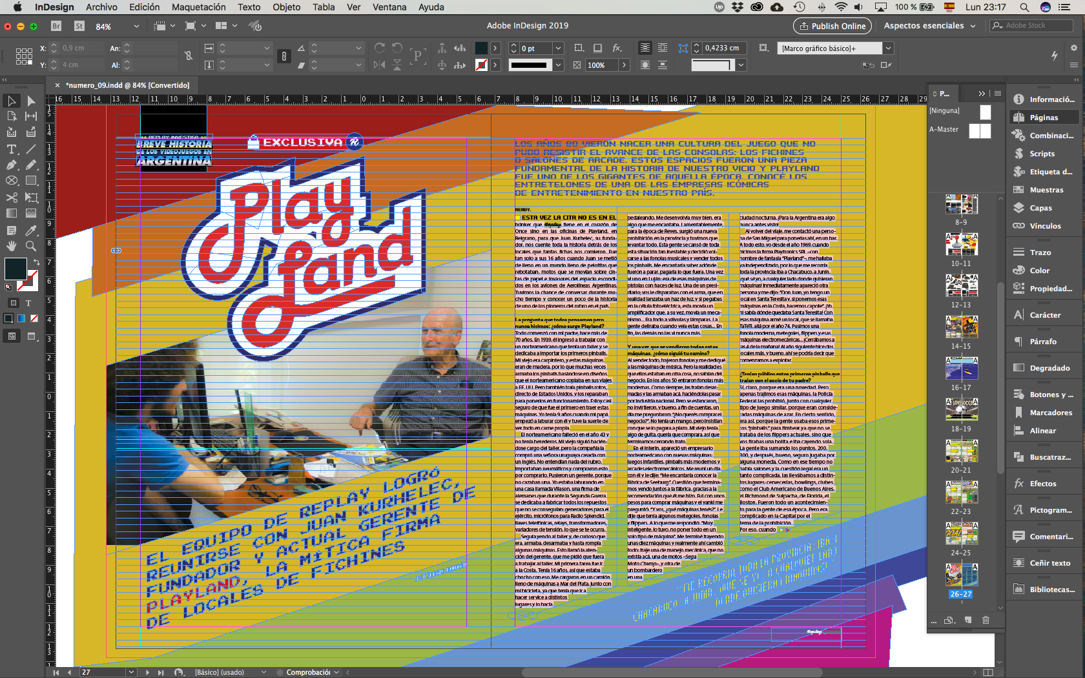Select the numero_09.indd document tab
Image resolution: width=1085 pixels, height=678 pixels.
pyautogui.click(x=128, y=85)
